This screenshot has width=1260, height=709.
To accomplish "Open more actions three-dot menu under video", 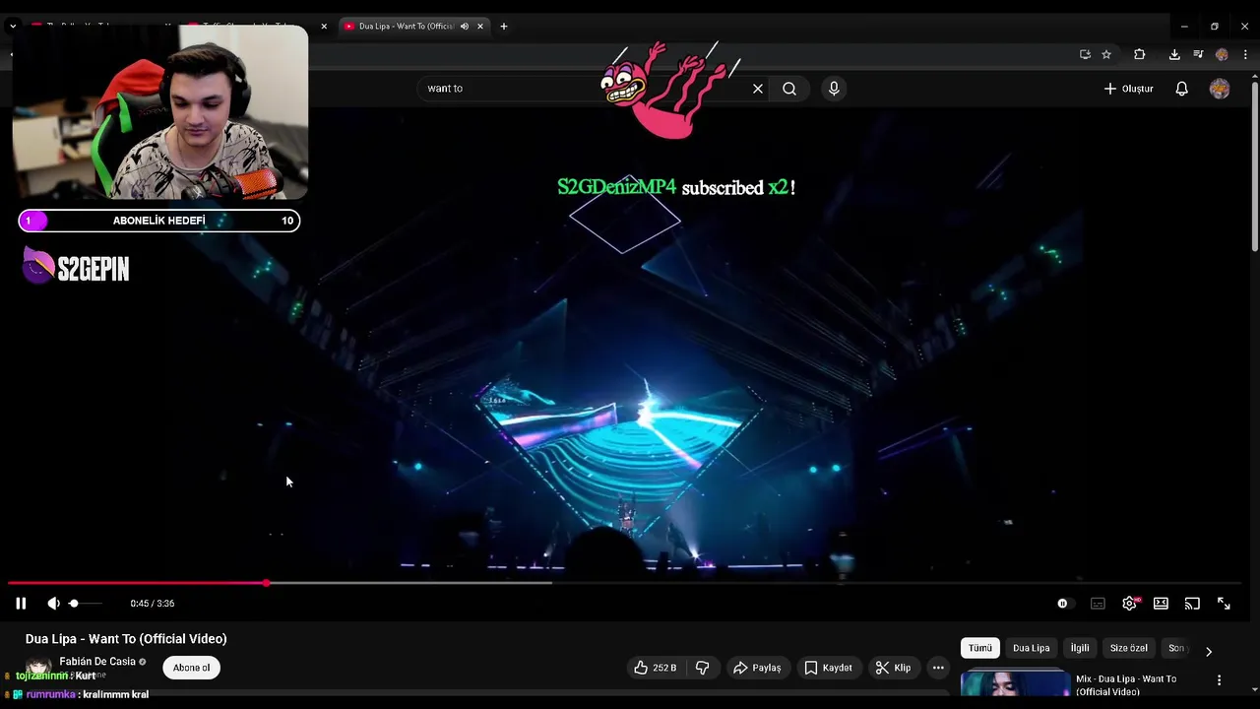I will (938, 668).
